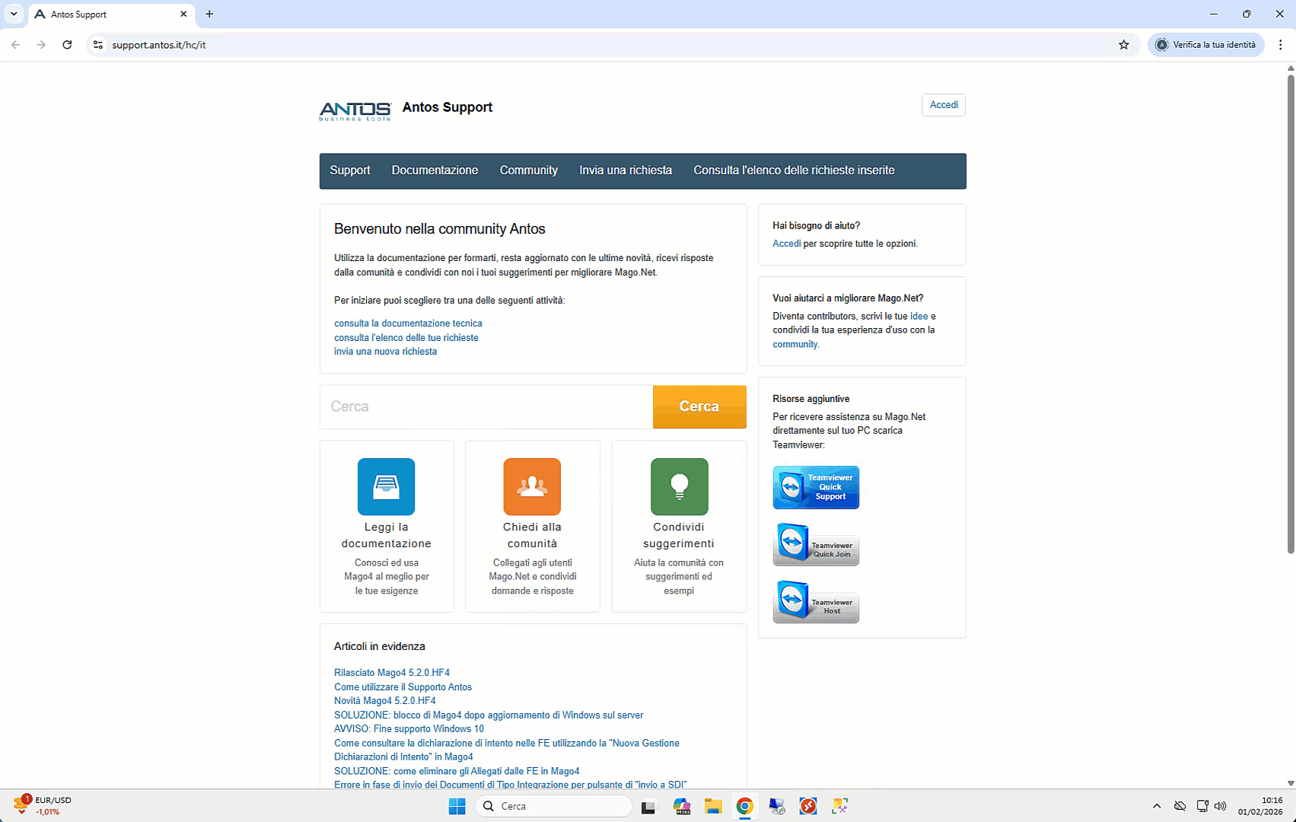The image size is (1296, 822).
Task: Bookmark this page with the star
Action: (x=1124, y=45)
